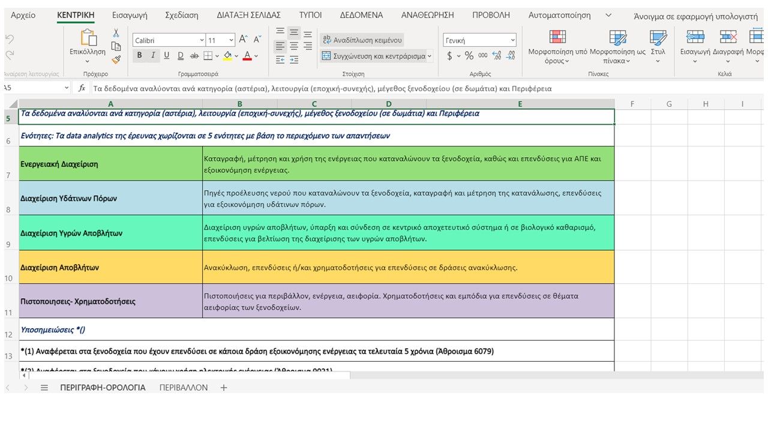Switch to ΔΕΔΟΜΕΝΑ data tab
Image resolution: width=768 pixels, height=432 pixels.
(361, 15)
